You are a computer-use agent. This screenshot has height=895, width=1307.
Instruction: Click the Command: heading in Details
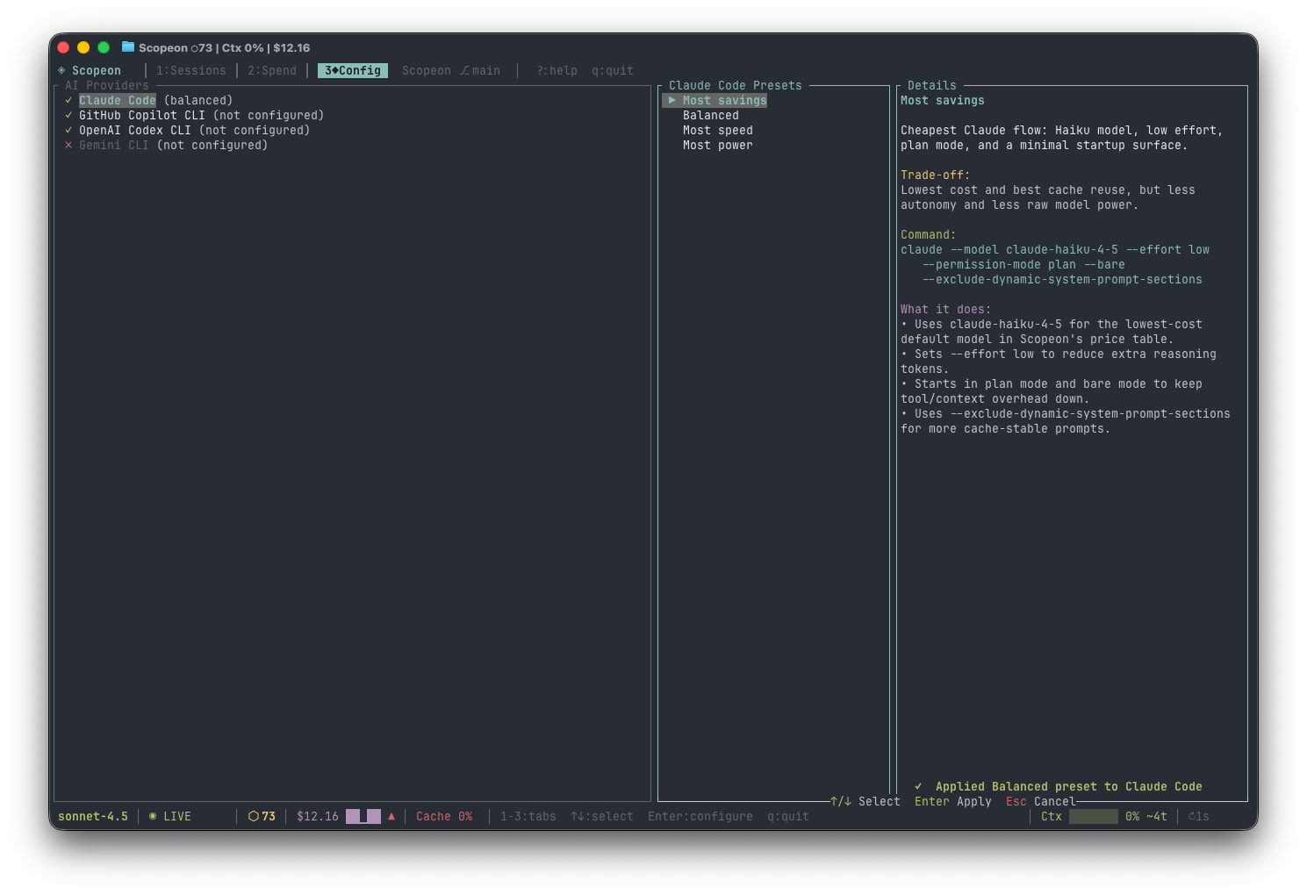click(x=929, y=234)
